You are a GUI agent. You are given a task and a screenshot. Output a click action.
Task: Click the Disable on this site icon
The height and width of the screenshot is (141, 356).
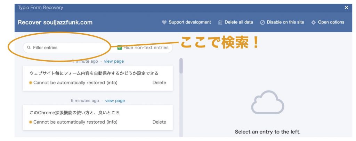[x=262, y=22]
